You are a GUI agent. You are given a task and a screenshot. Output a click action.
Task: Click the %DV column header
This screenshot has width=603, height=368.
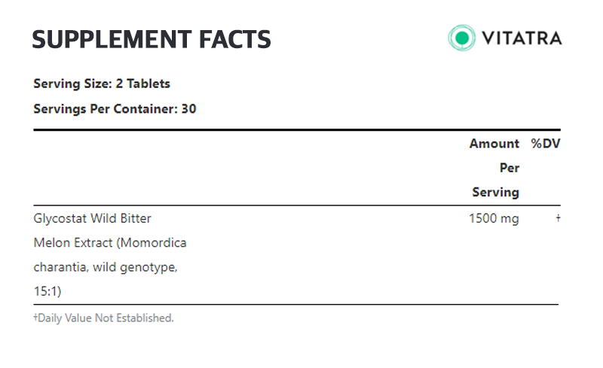[x=546, y=144]
